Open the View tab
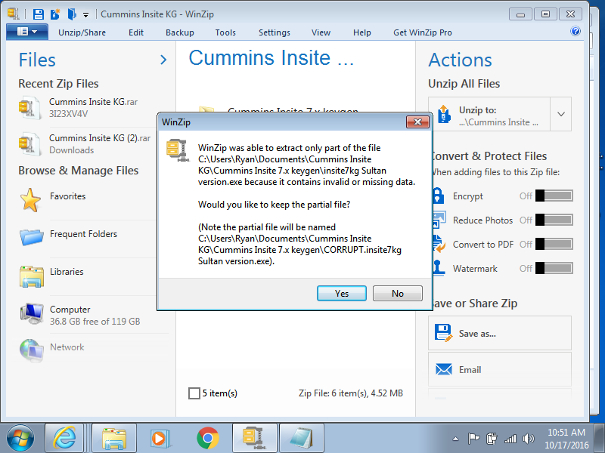The width and height of the screenshot is (605, 453). 321,32
